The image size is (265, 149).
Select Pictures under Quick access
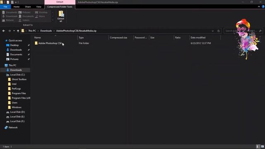14,59
